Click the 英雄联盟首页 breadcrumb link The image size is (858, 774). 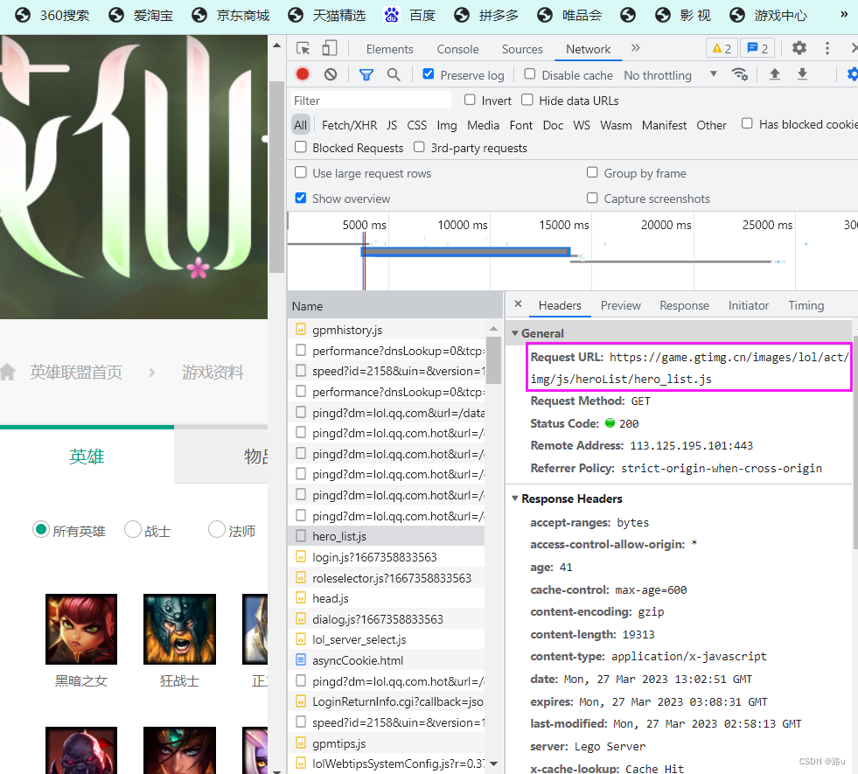click(75, 372)
